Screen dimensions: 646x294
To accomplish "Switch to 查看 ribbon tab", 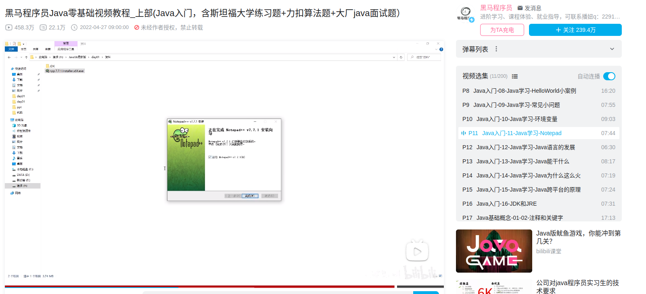I will (x=48, y=49).
